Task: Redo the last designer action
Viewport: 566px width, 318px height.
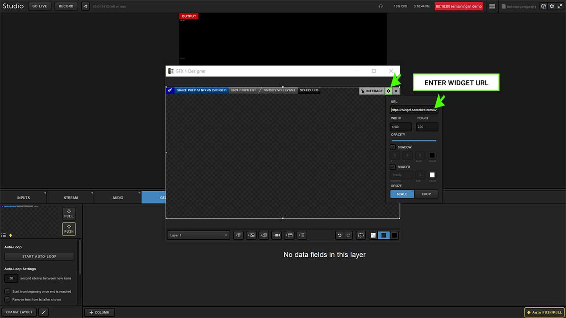Action: click(349, 235)
